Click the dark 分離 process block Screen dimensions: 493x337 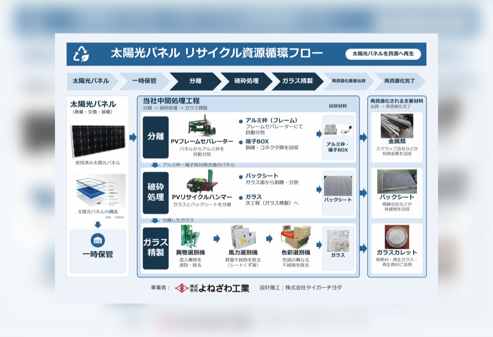(156, 137)
